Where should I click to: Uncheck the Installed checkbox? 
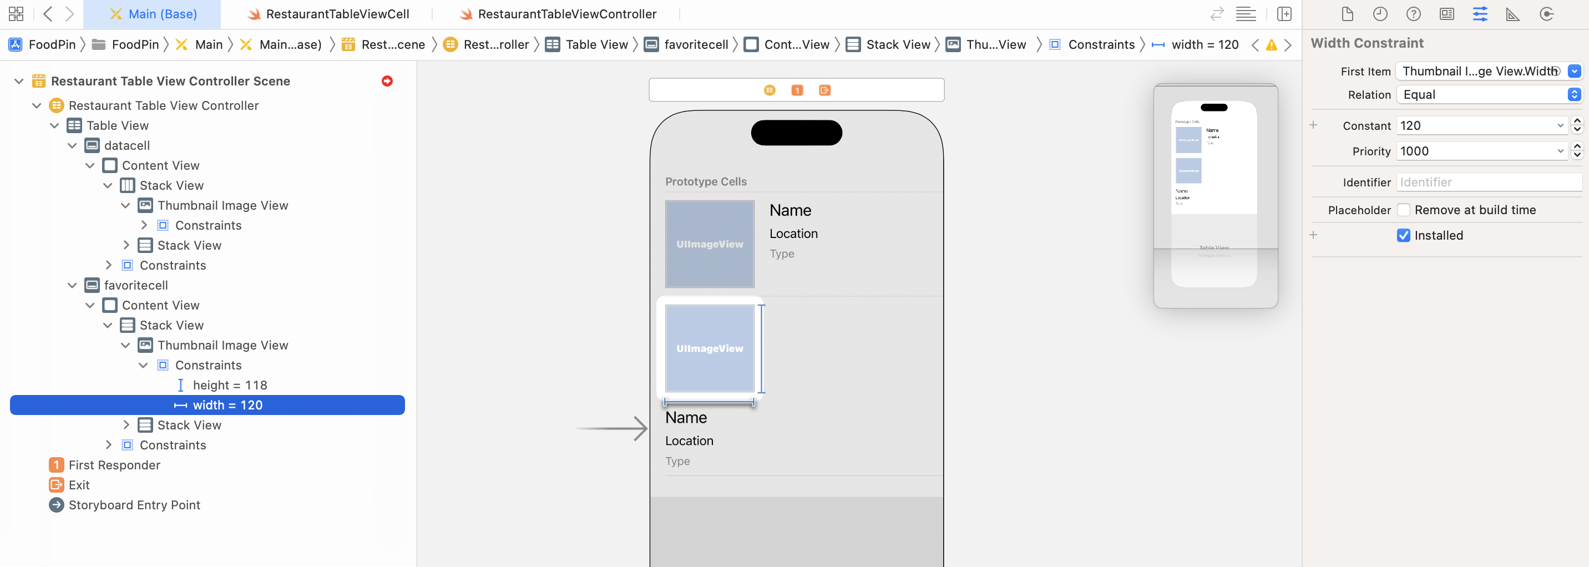1405,235
